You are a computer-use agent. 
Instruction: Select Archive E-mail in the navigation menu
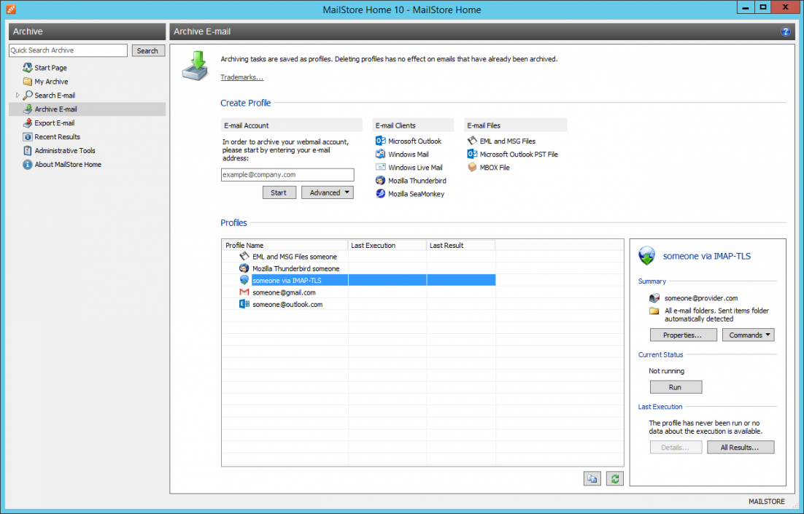tap(55, 109)
